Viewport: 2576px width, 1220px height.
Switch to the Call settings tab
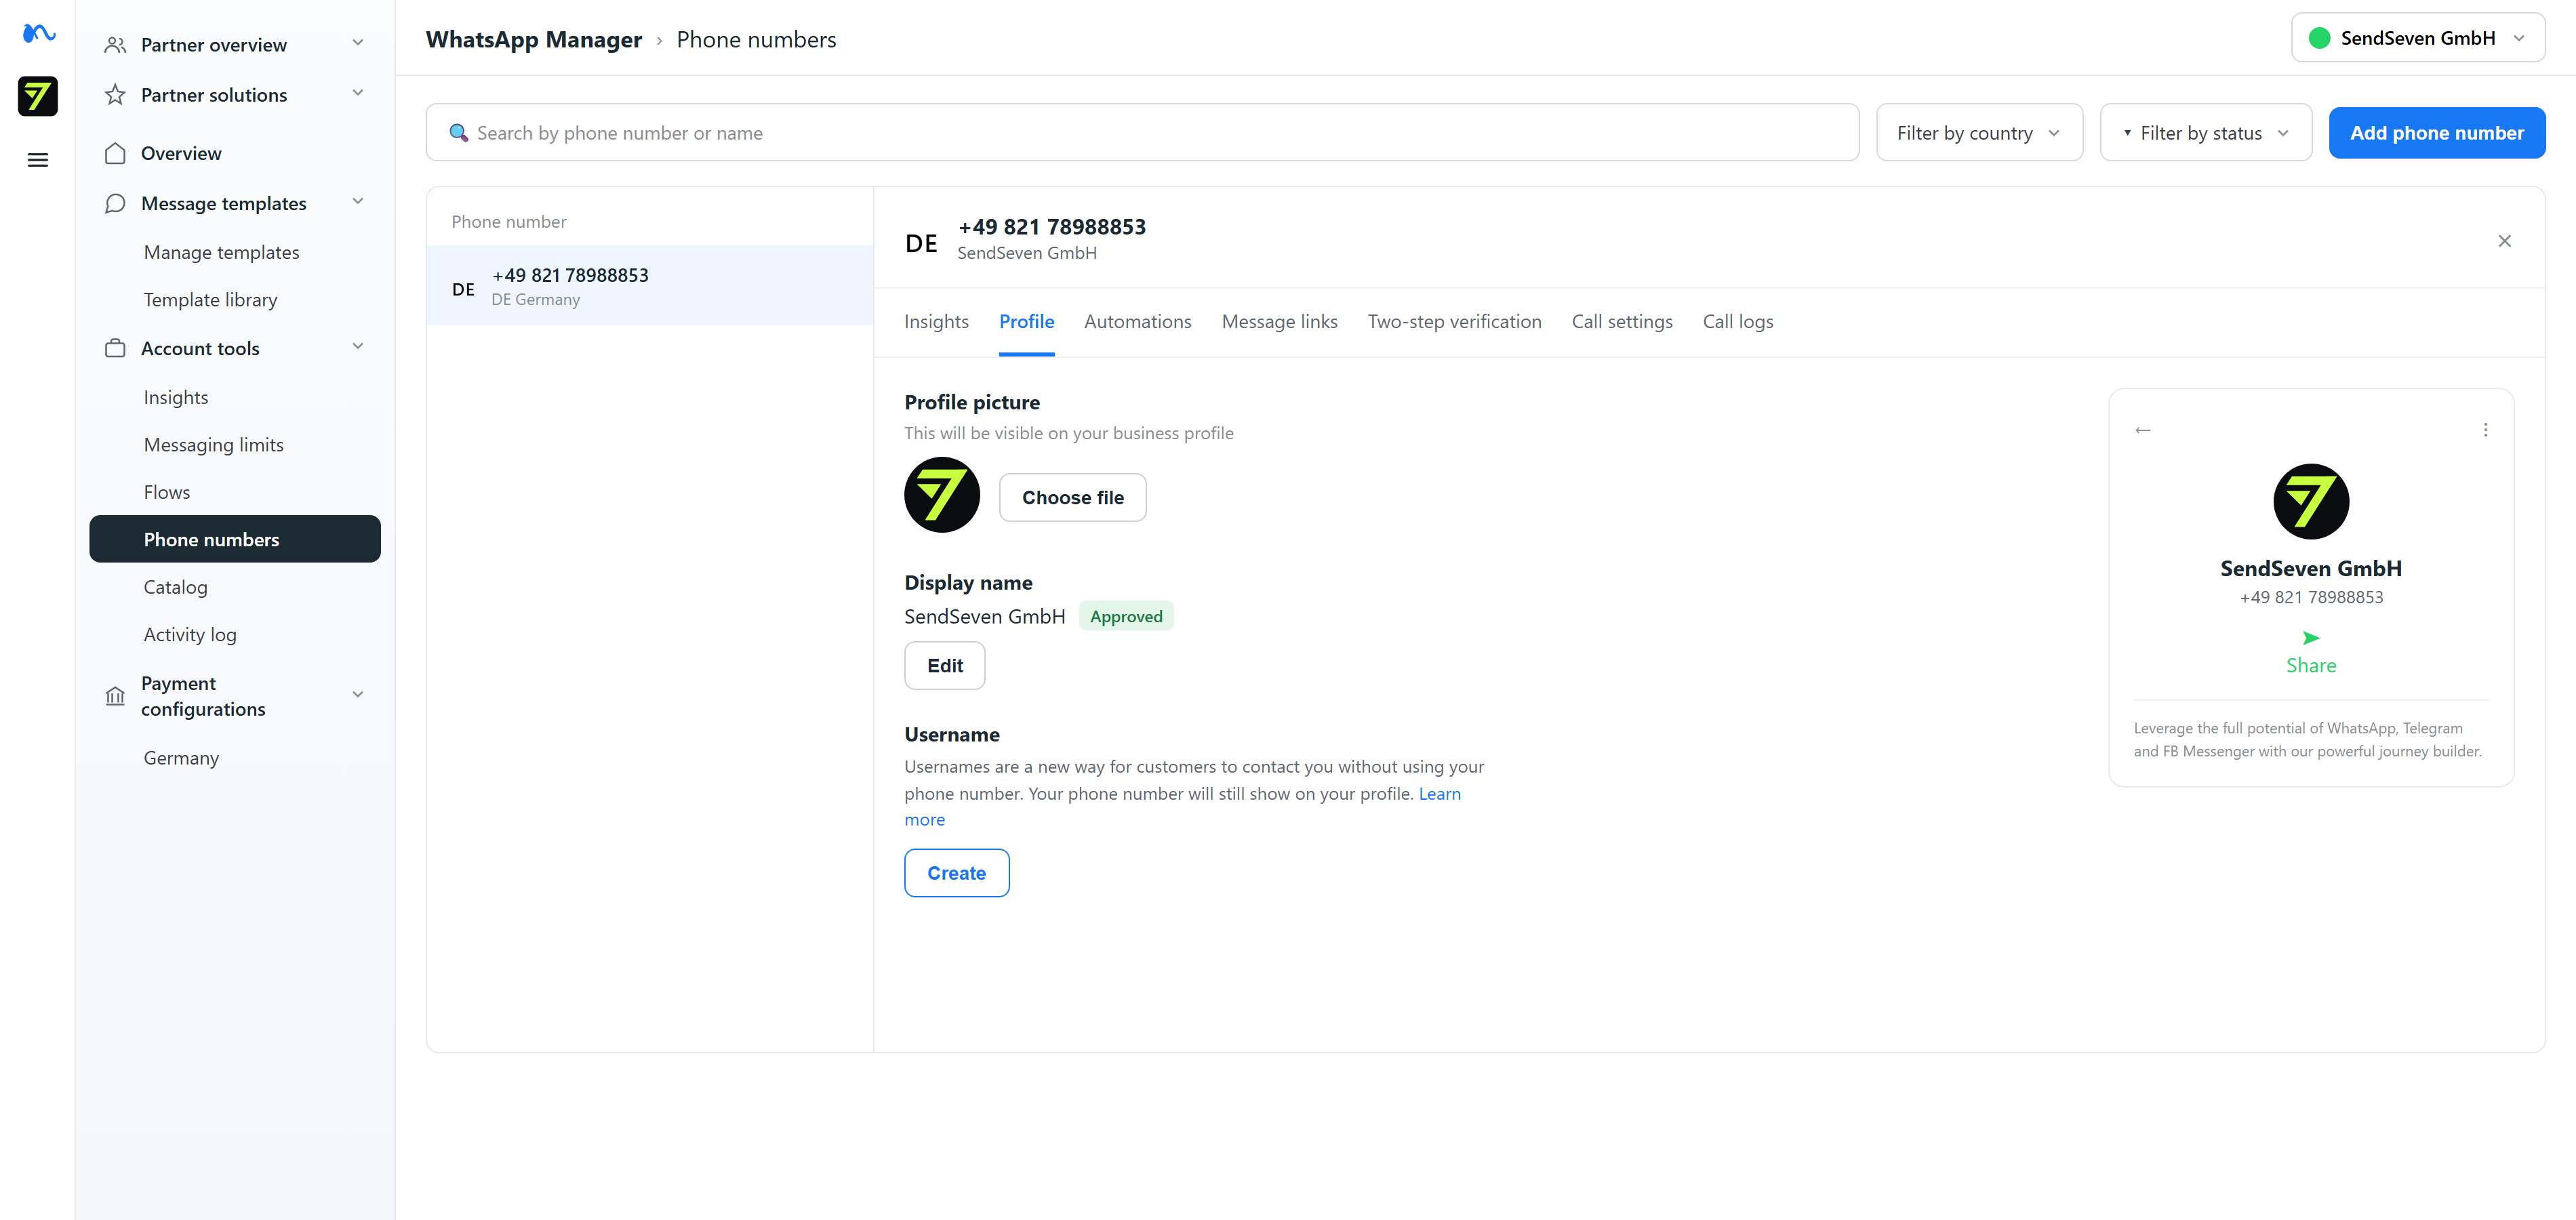(1621, 321)
